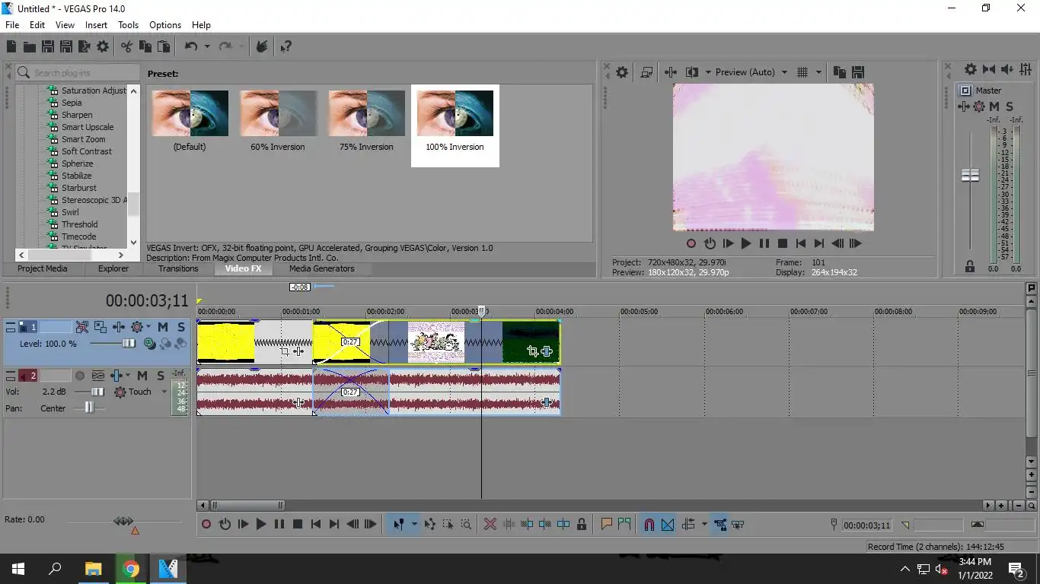1040x584 pixels.
Task: Lock the Master fader channels
Action: (x=970, y=266)
